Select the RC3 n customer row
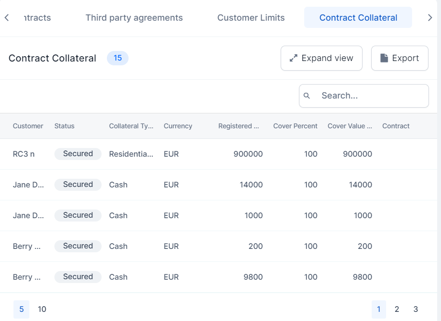The height and width of the screenshot is (321, 441). [x=24, y=154]
